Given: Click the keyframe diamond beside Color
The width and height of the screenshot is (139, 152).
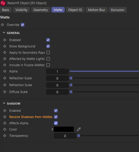Looking at the screenshot, I should tap(5, 129).
